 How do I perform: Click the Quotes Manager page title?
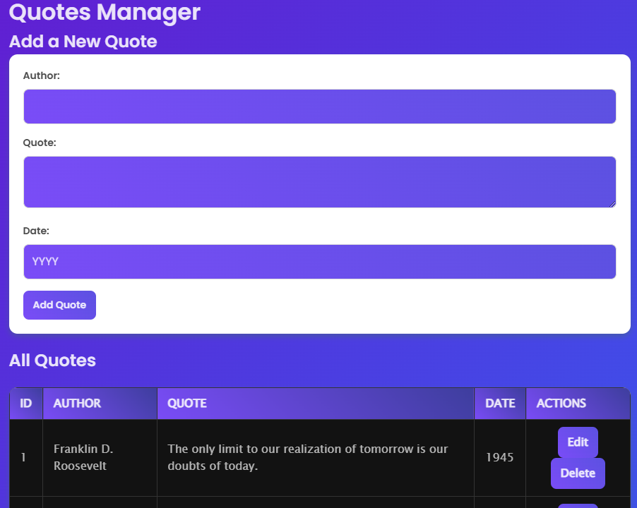coord(105,12)
